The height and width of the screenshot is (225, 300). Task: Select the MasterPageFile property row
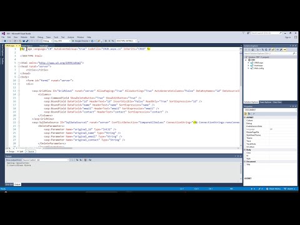pyautogui.click(x=271, y=132)
